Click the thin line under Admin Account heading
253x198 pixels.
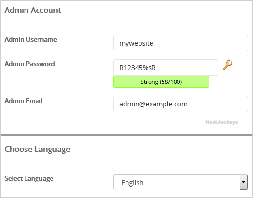tap(126, 25)
